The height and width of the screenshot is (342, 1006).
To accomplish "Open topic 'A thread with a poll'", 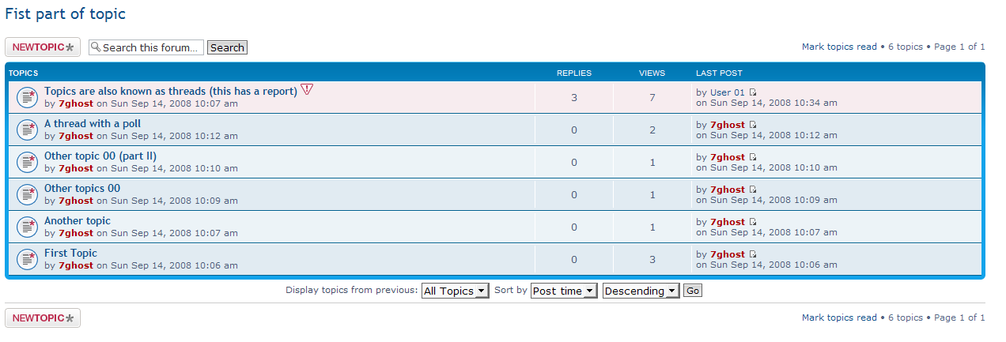I will click(93, 123).
